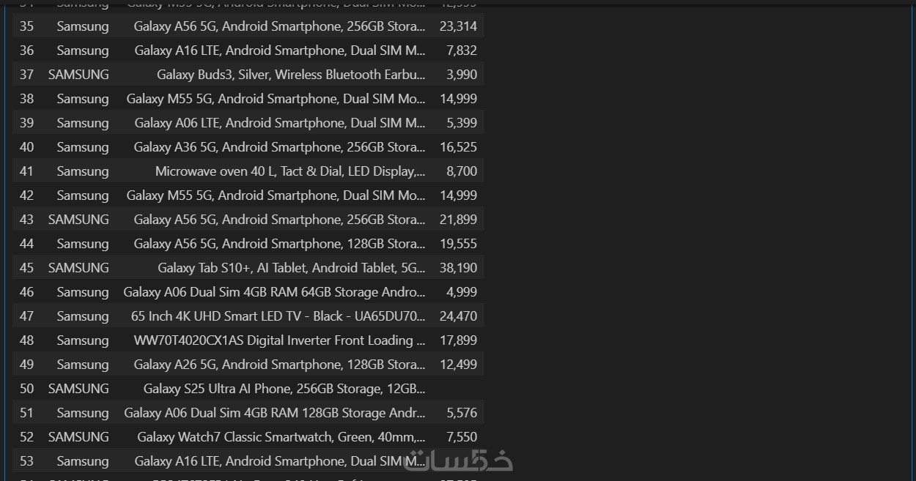Click price 7,550 in row 52
Image resolution: width=916 pixels, height=481 pixels.
462,437
